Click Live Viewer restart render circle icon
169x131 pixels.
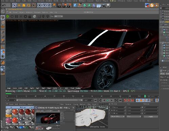coord(12,17)
